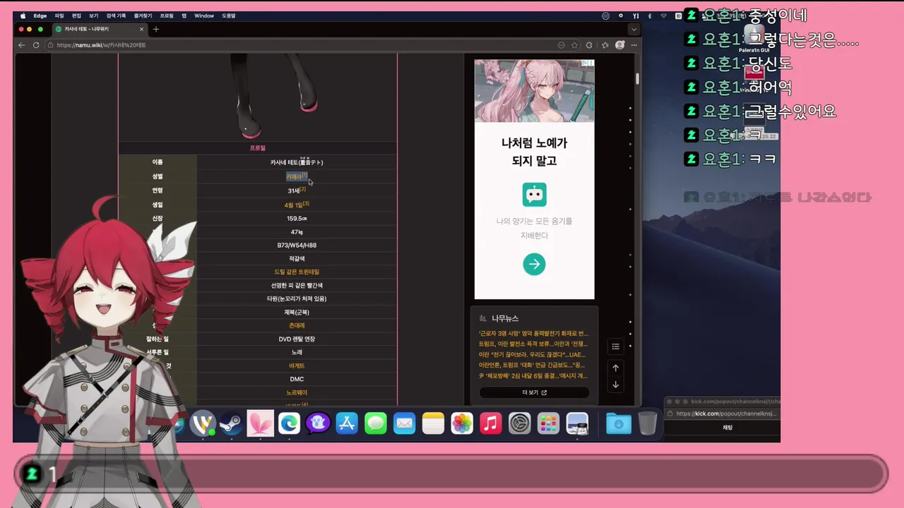The width and height of the screenshot is (904, 508).
Task: Open the Window menu
Action: [x=204, y=16]
